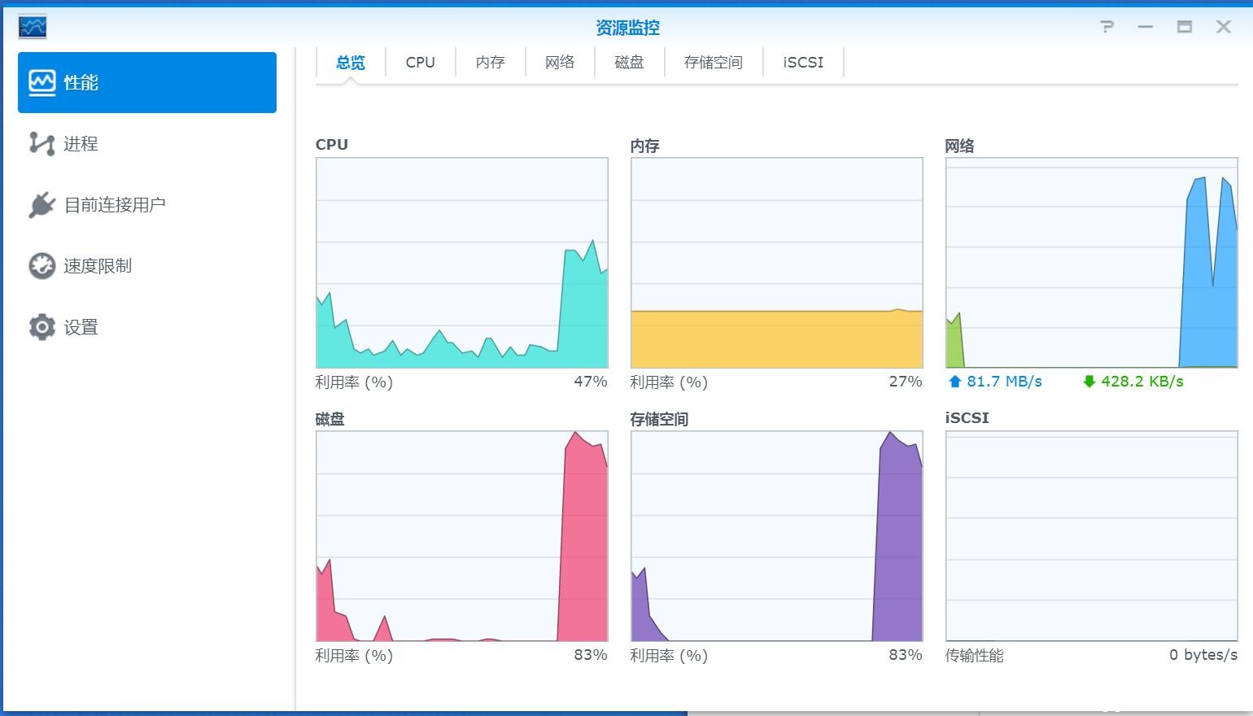The height and width of the screenshot is (716, 1253).
Task: Open the help question mark icon
Action: pyautogui.click(x=1107, y=27)
